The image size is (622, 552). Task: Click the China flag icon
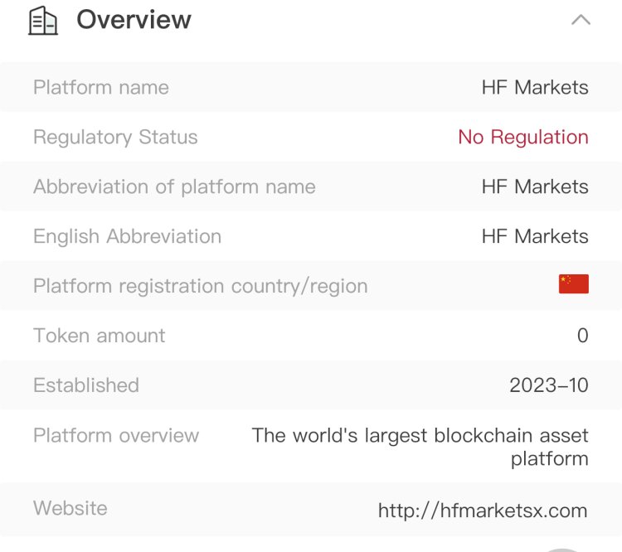click(574, 284)
